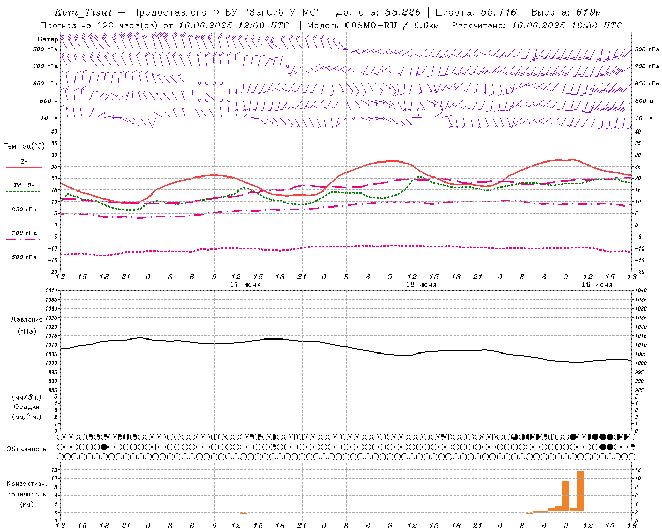
Task: Click the "(км)" convective height unit label
Action: pos(26,504)
